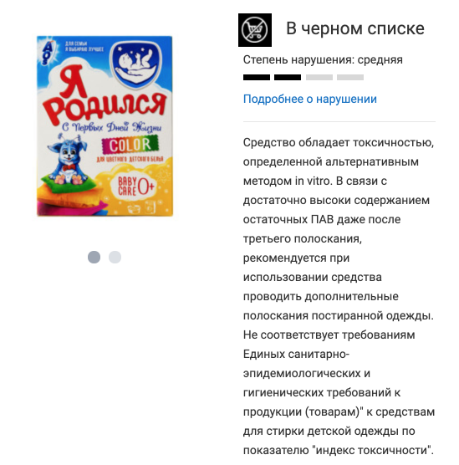This screenshot has width=459, height=465.
Task: Click the 'В черном списке' heading
Action: (355, 28)
